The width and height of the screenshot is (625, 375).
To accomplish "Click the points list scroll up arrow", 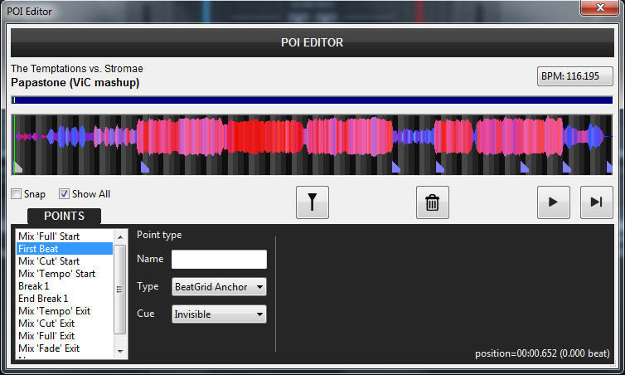I will click(120, 237).
